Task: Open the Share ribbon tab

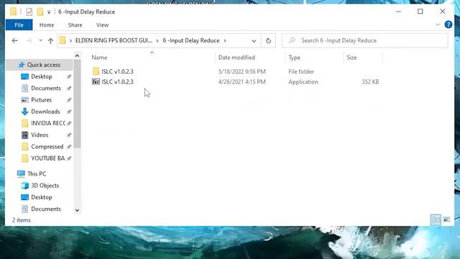Action: pyautogui.click(x=75, y=25)
